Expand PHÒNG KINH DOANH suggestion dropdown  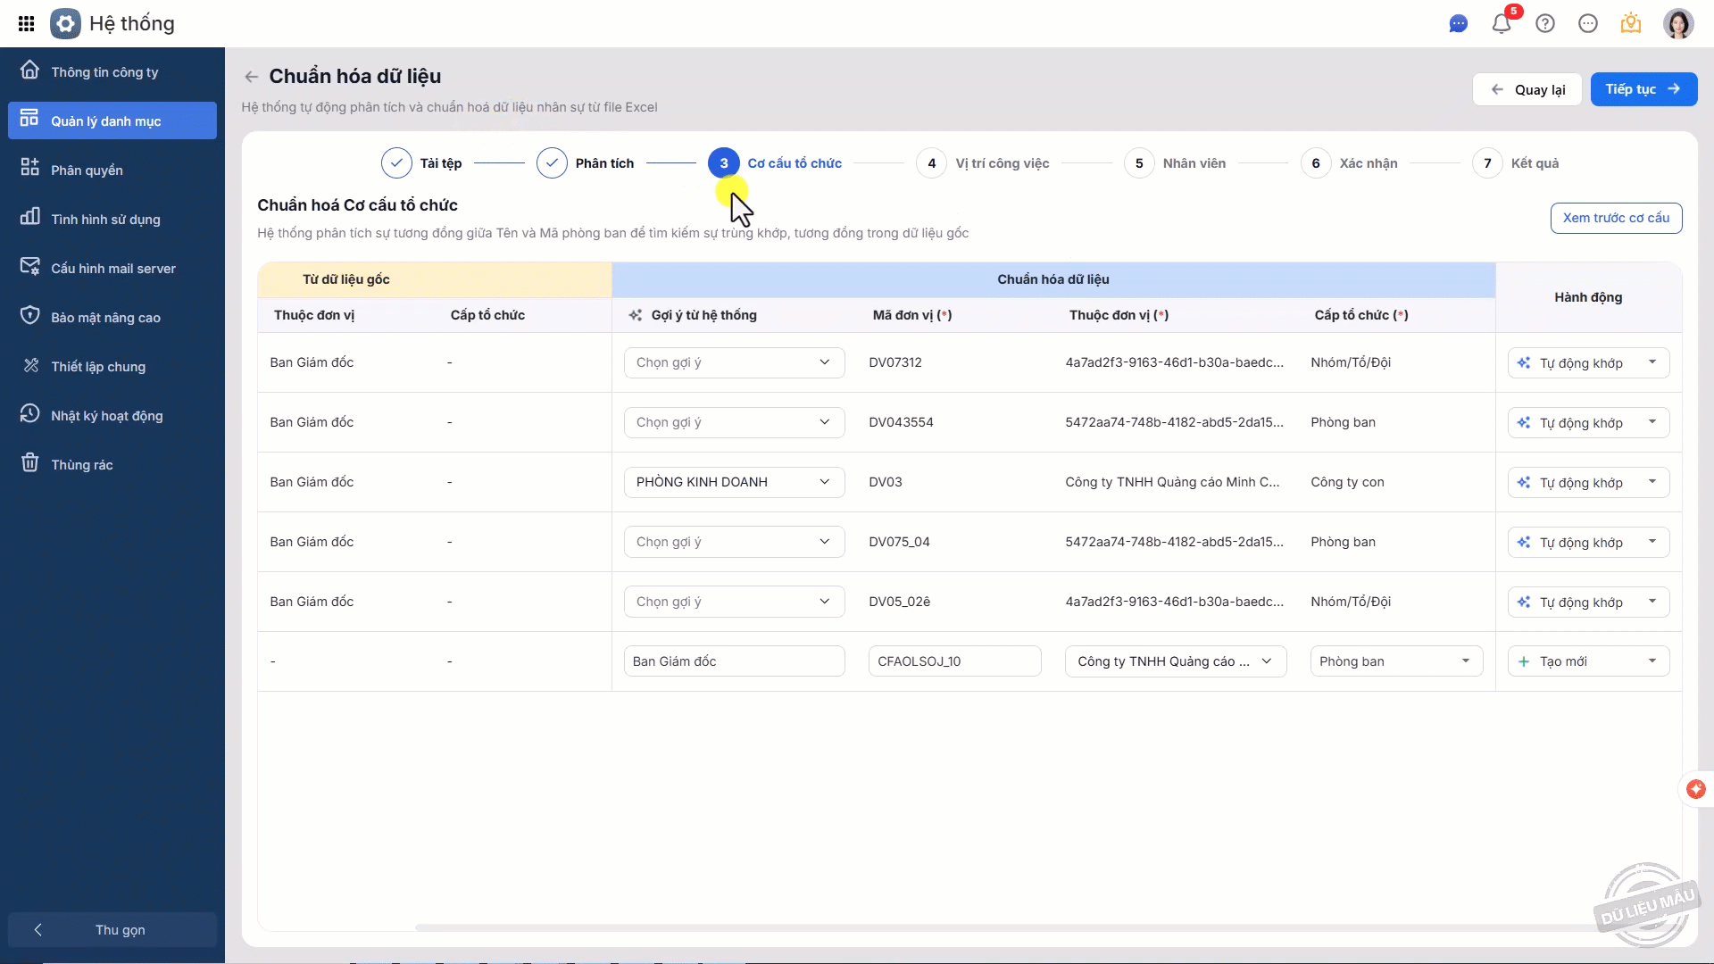pos(734,482)
